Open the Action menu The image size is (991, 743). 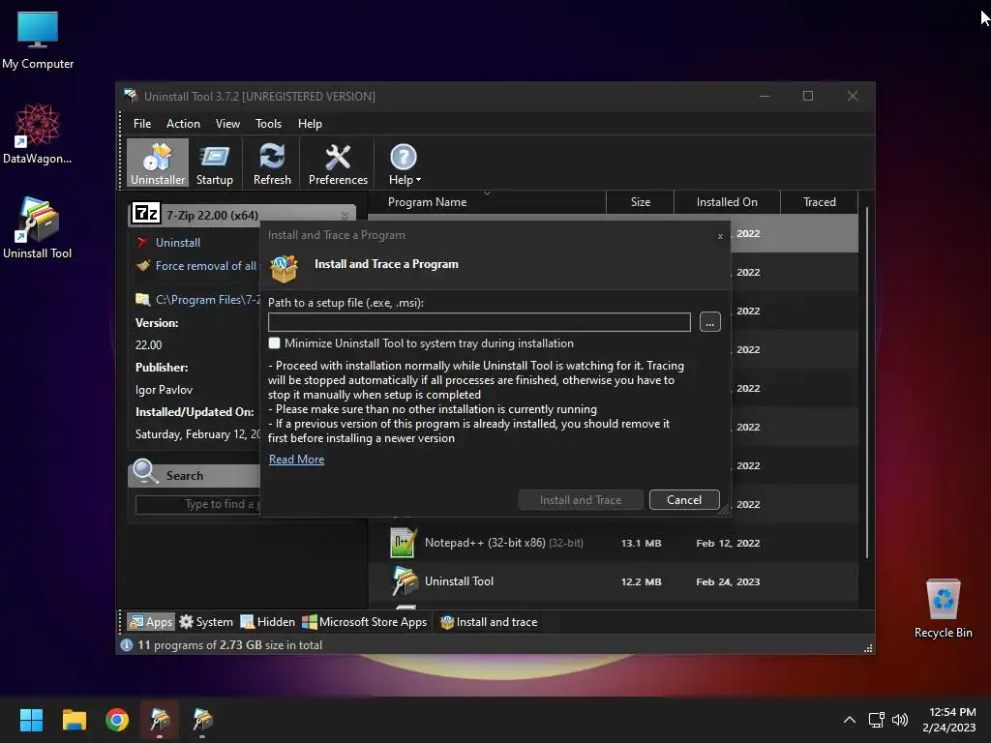click(183, 124)
